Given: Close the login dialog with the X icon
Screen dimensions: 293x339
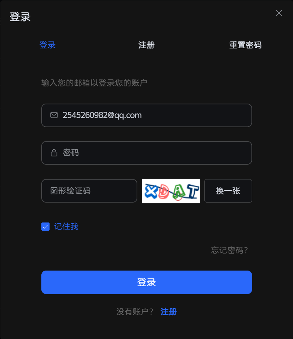Looking at the screenshot, I should 279,13.
